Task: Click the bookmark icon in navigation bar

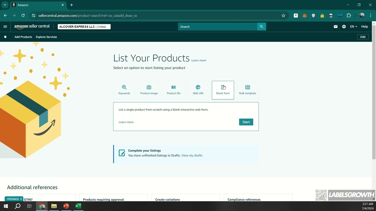Action: pyautogui.click(x=5, y=37)
